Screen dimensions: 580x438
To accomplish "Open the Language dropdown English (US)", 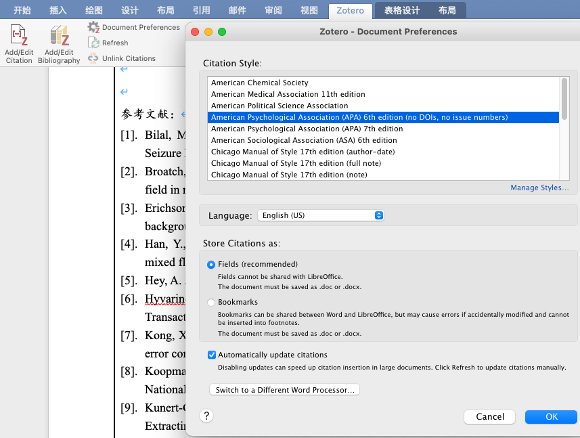I will pyautogui.click(x=321, y=215).
